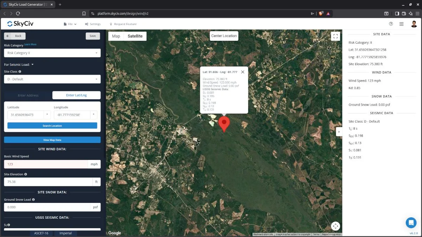Click the map camera controls icon
Screen dimensions: 422x237
pyautogui.click(x=335, y=226)
